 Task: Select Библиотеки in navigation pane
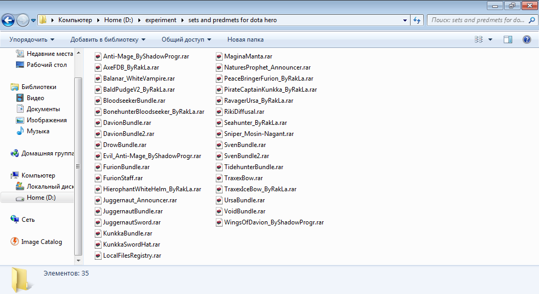click(33, 87)
